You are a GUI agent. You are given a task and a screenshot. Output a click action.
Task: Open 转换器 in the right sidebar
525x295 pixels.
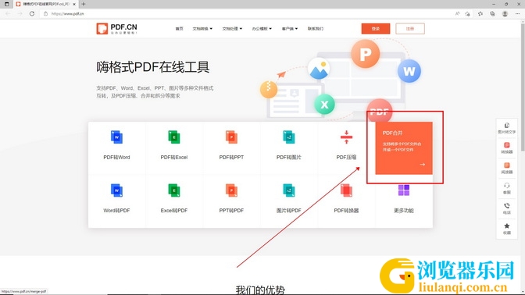[x=506, y=147]
